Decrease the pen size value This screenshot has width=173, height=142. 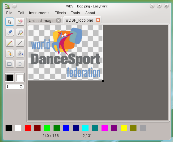pyautogui.click(x=21, y=88)
